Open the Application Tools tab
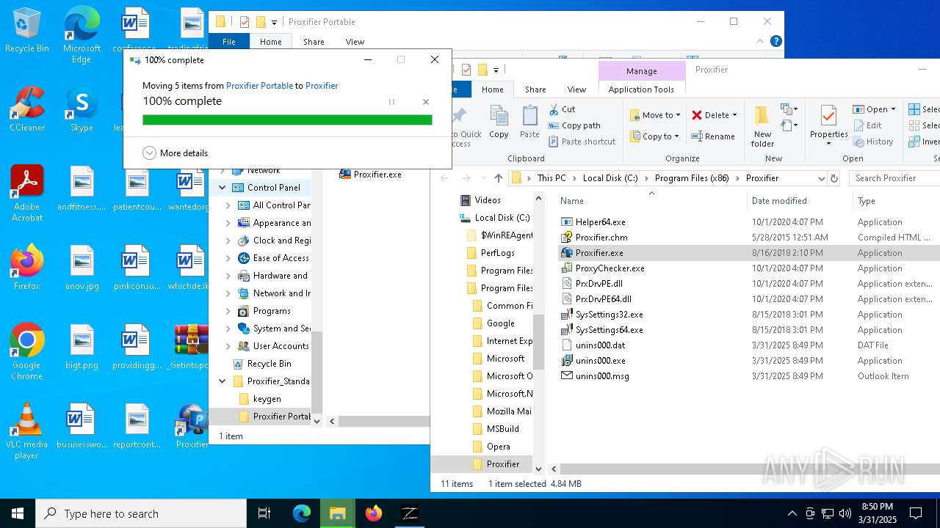The image size is (940, 528). [641, 89]
